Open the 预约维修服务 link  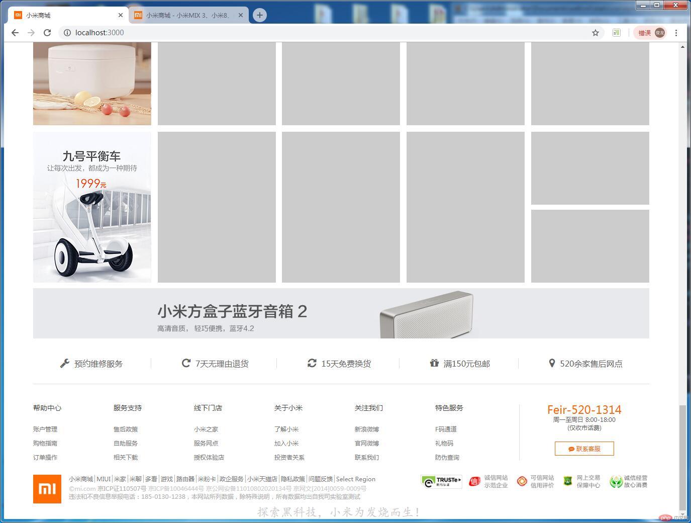click(98, 364)
